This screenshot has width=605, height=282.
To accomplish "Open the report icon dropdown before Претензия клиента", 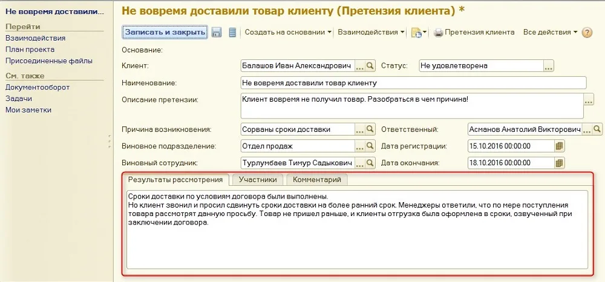I will pyautogui.click(x=419, y=33).
